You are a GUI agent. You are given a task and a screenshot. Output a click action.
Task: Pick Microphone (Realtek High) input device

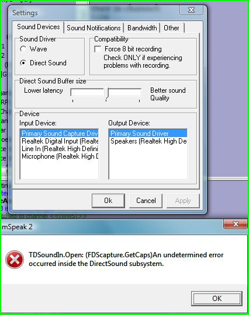click(59, 156)
